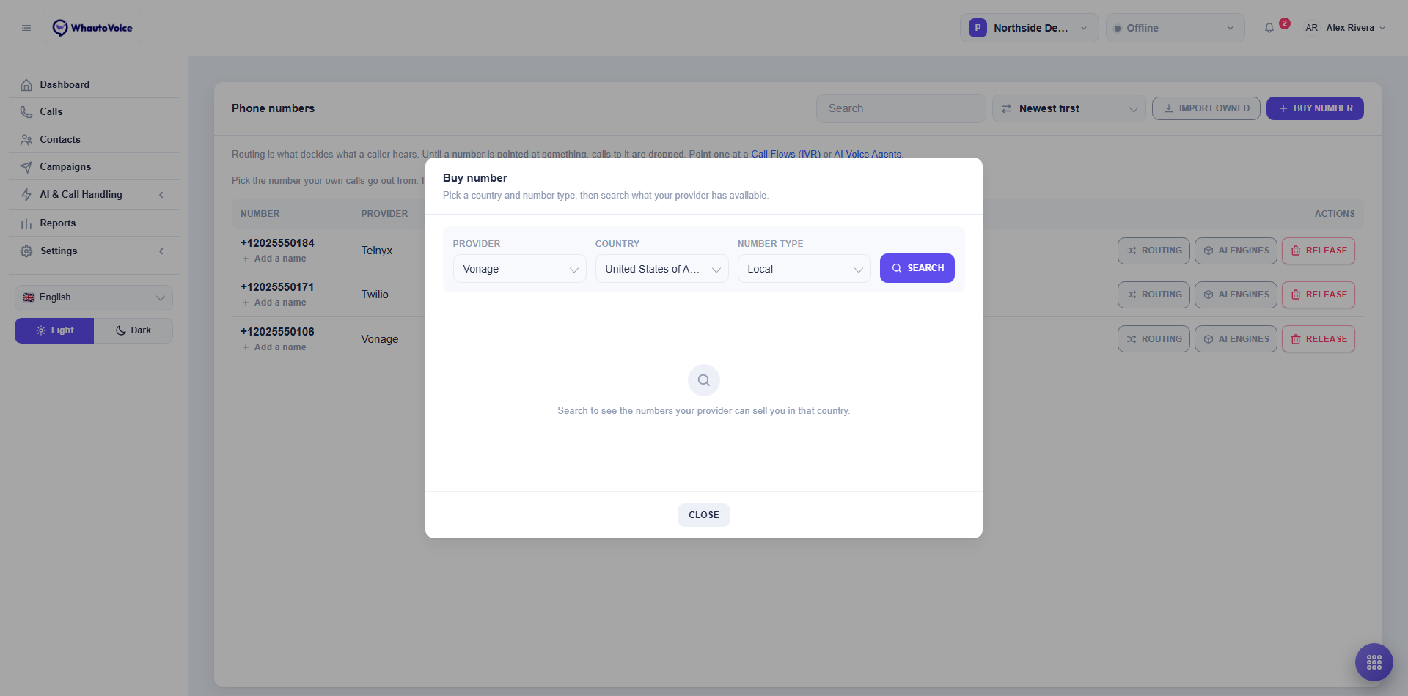Click the AI & Call Handling bolt icon
This screenshot has width=1408, height=696.
26,195
